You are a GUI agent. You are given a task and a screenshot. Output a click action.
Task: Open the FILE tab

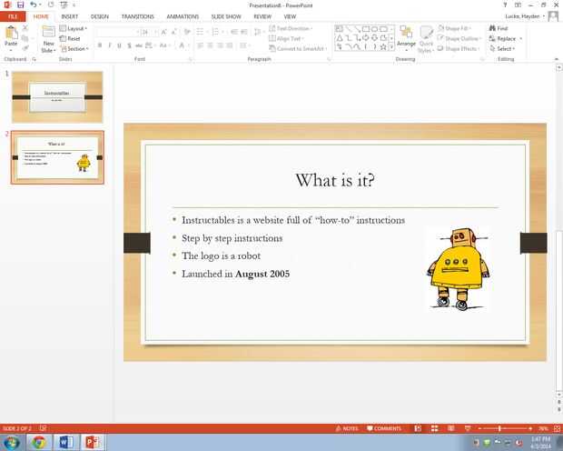coord(13,16)
